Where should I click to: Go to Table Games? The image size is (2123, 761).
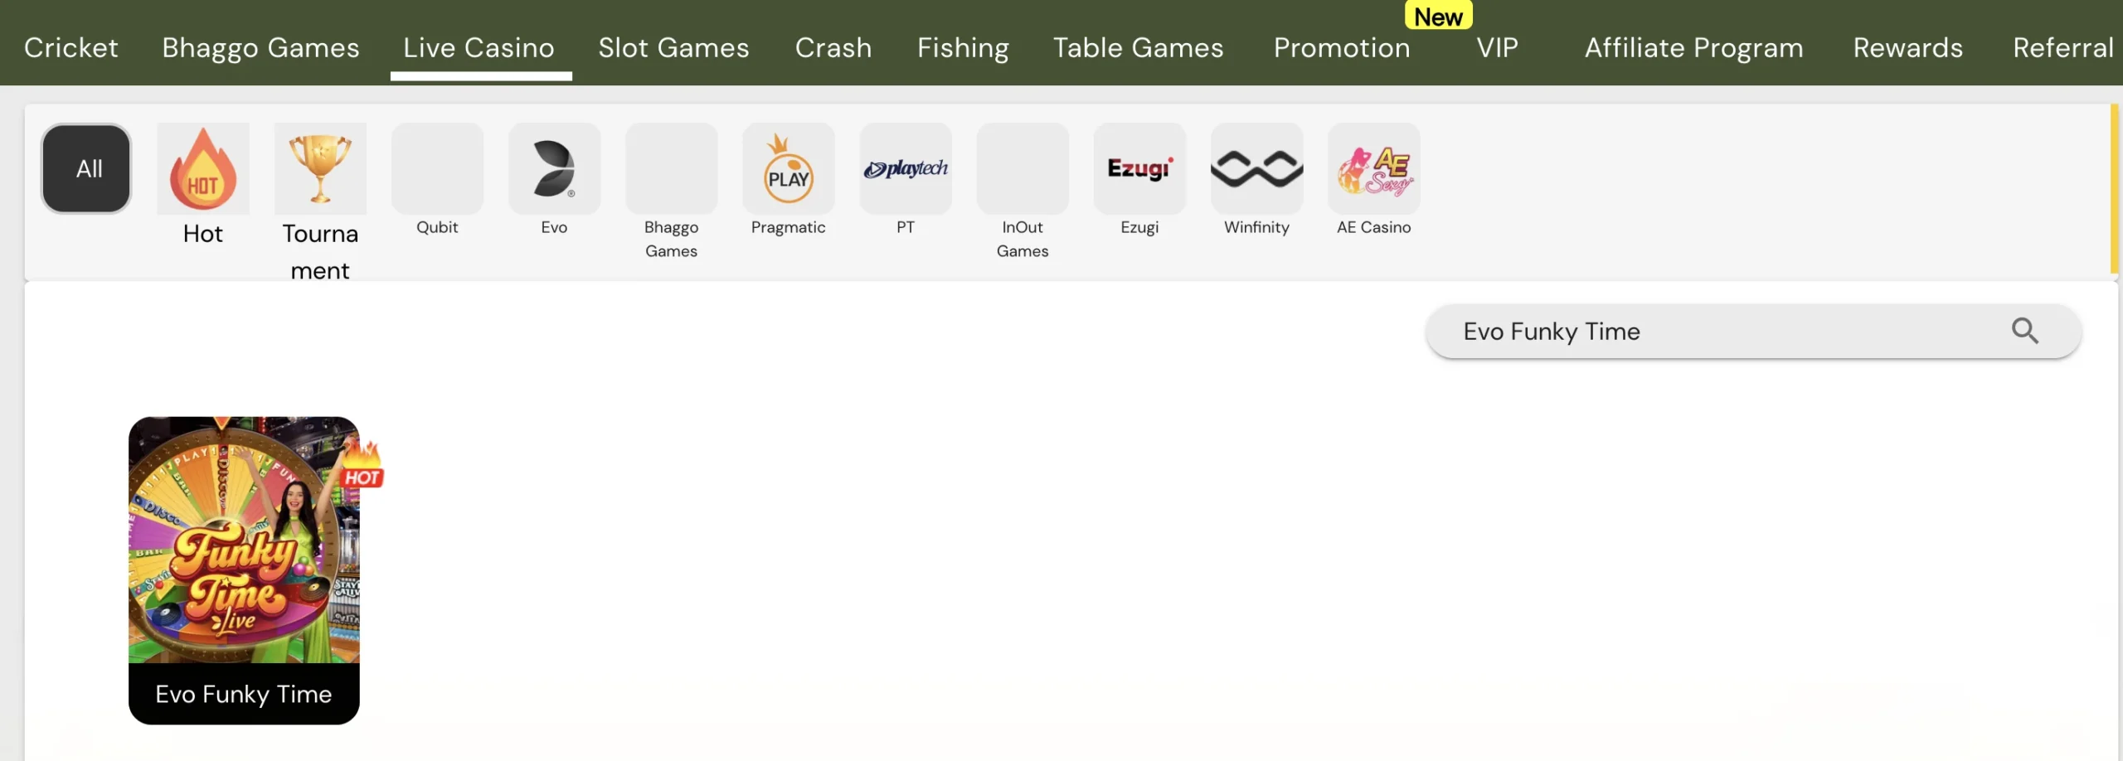[1138, 47]
